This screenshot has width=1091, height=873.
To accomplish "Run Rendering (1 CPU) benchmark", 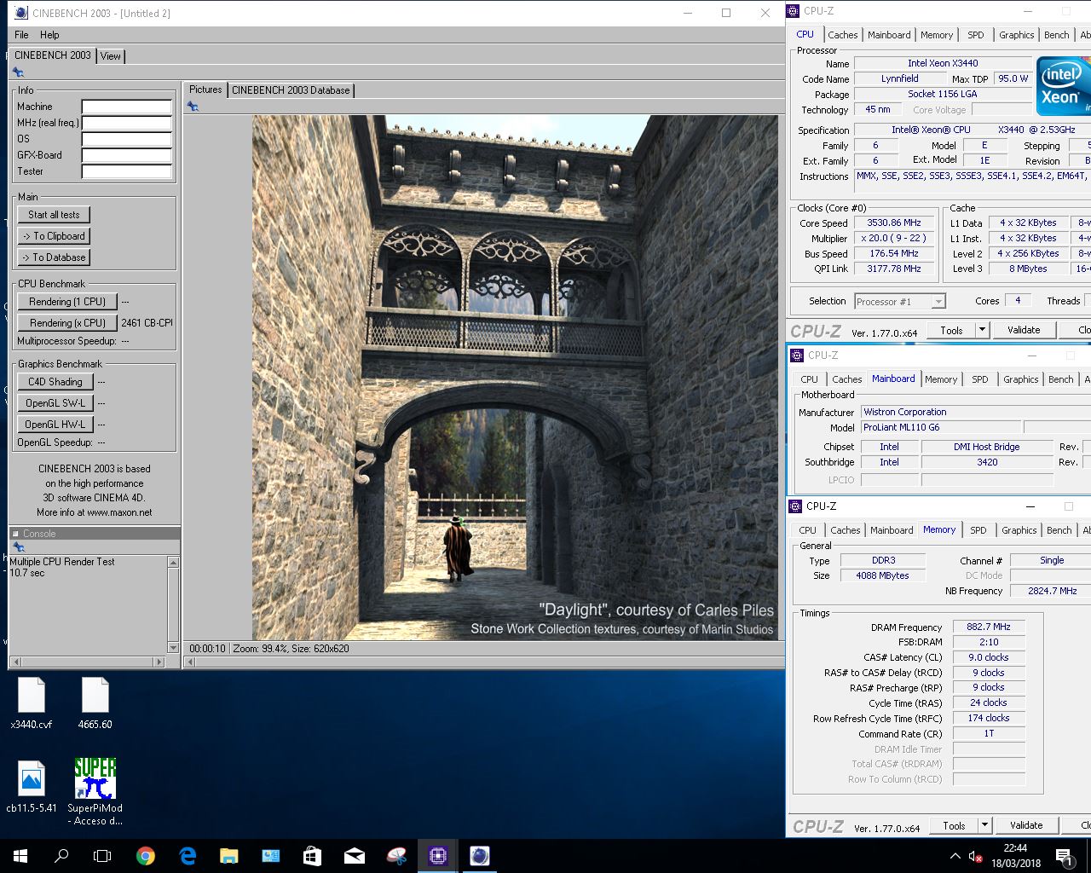I will point(66,302).
